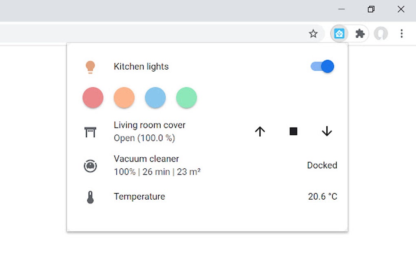
Task: Click the Home Assistant extension icon
Action: point(339,34)
